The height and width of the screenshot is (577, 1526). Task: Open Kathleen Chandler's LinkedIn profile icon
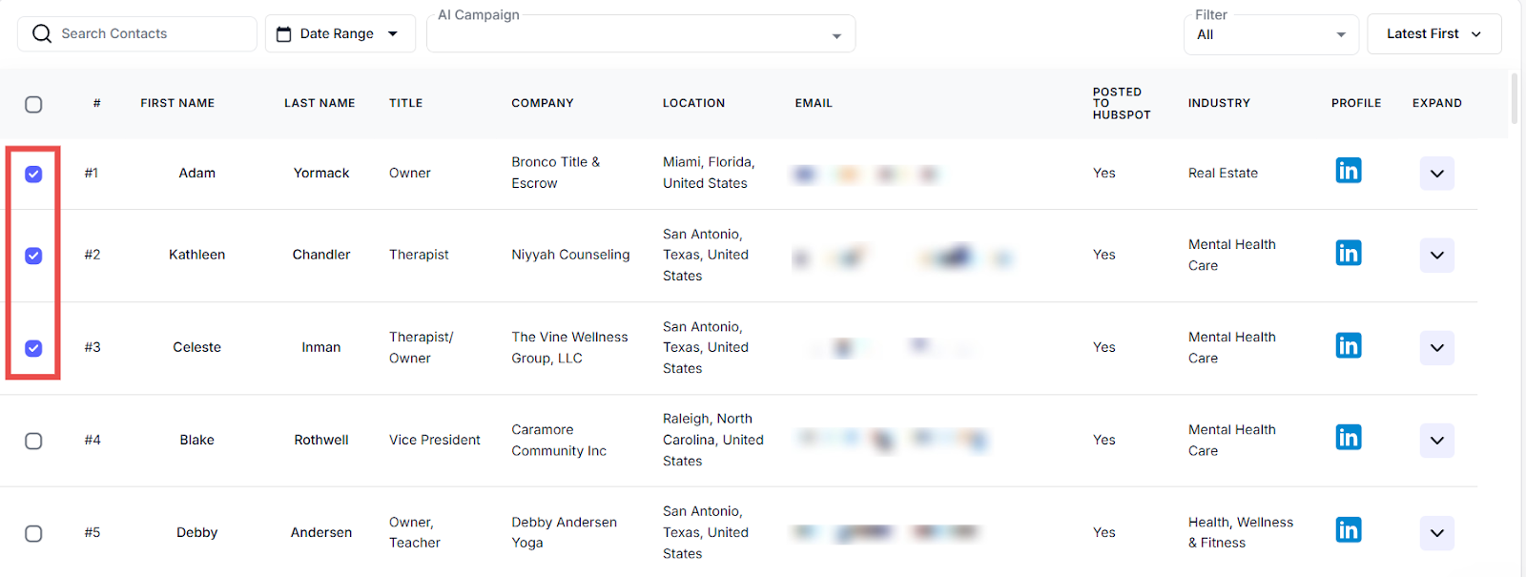[1348, 254]
